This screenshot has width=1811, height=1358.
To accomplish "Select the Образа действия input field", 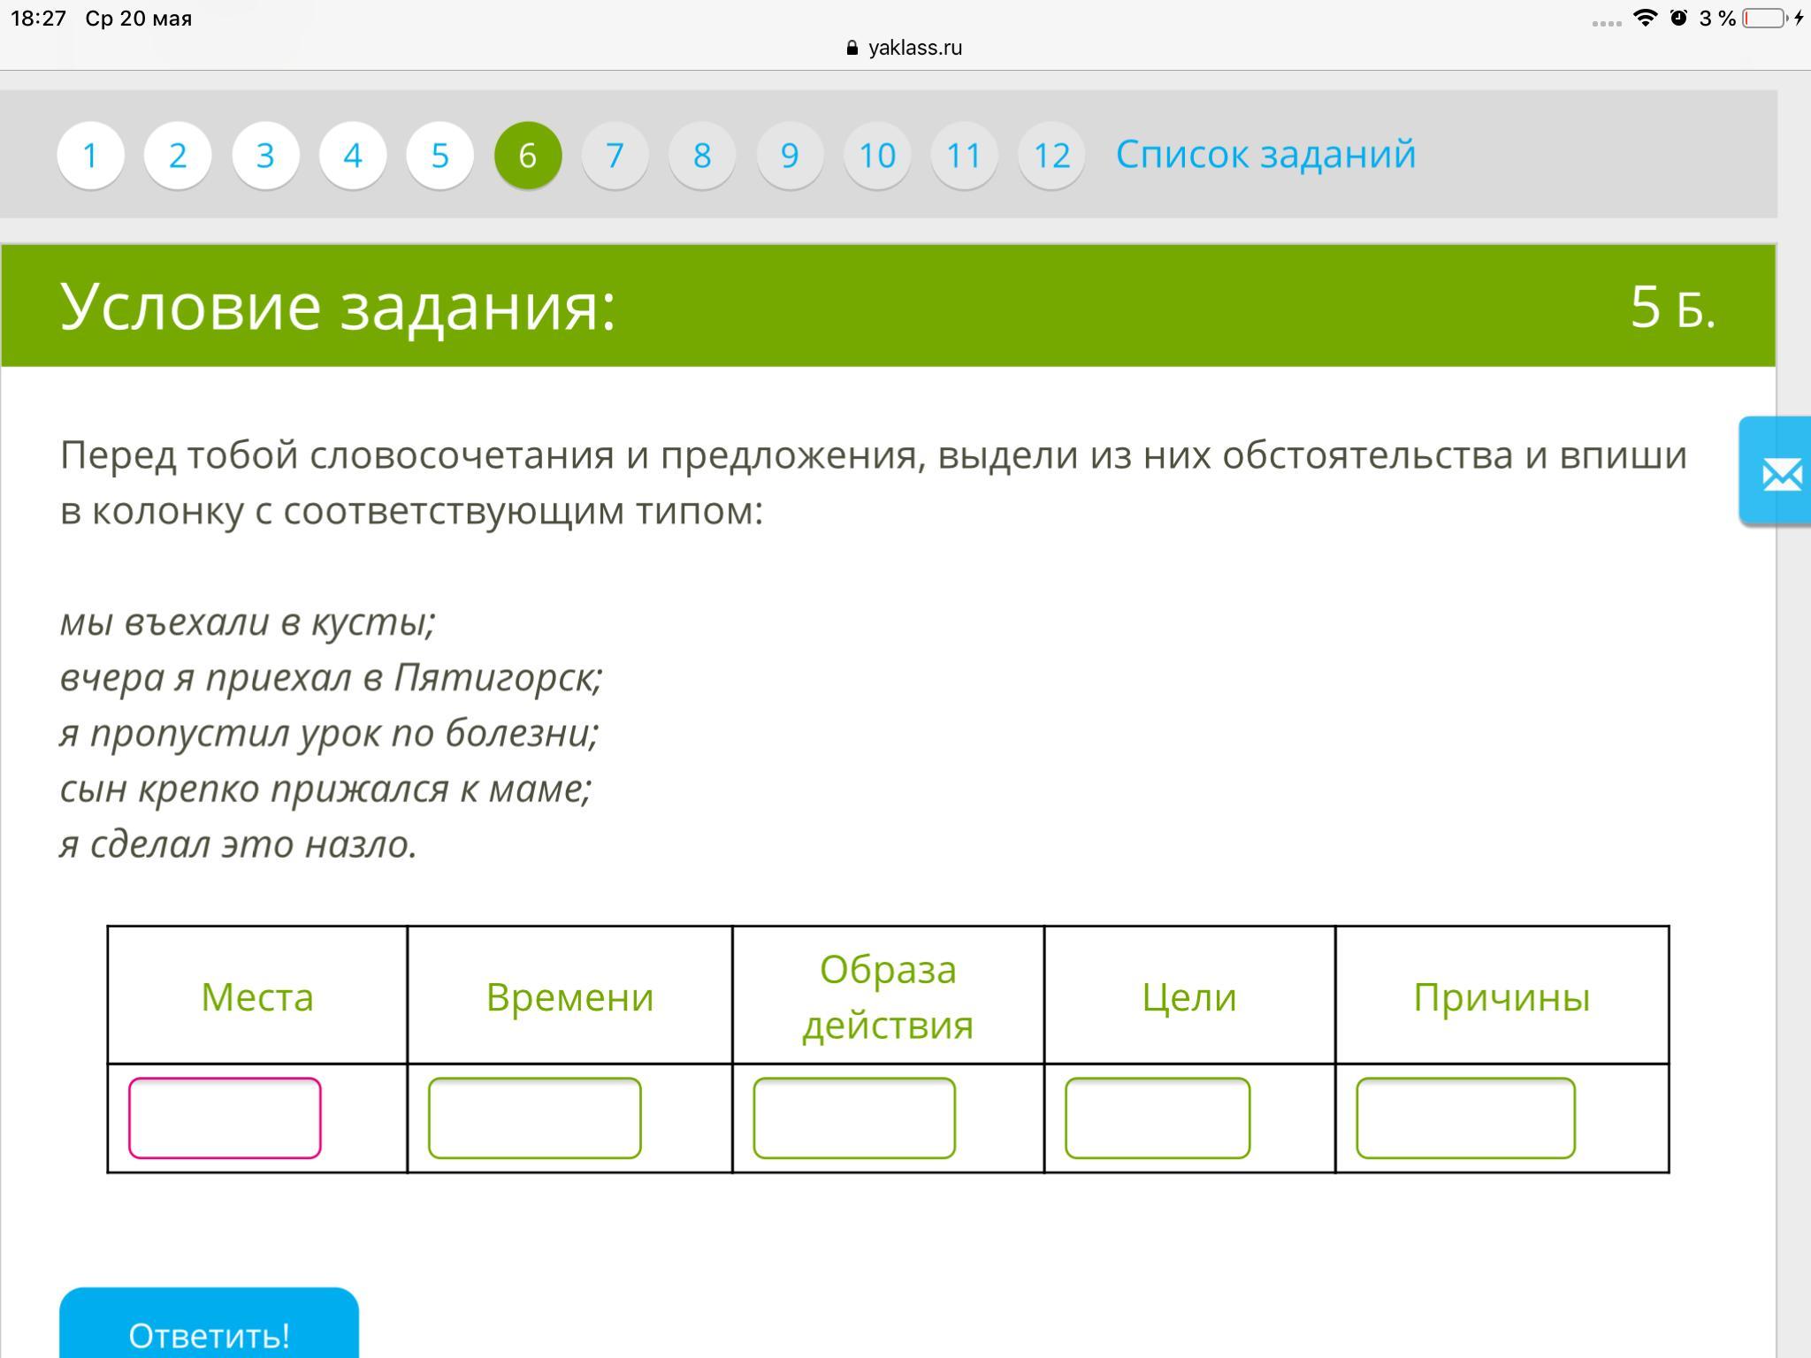I will (x=854, y=1118).
